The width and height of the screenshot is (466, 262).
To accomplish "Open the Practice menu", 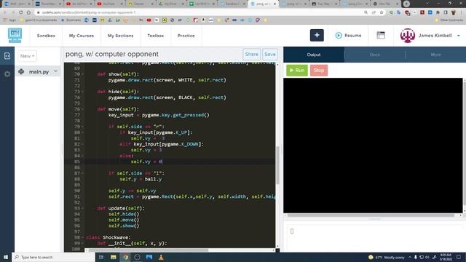I will click(x=186, y=36).
